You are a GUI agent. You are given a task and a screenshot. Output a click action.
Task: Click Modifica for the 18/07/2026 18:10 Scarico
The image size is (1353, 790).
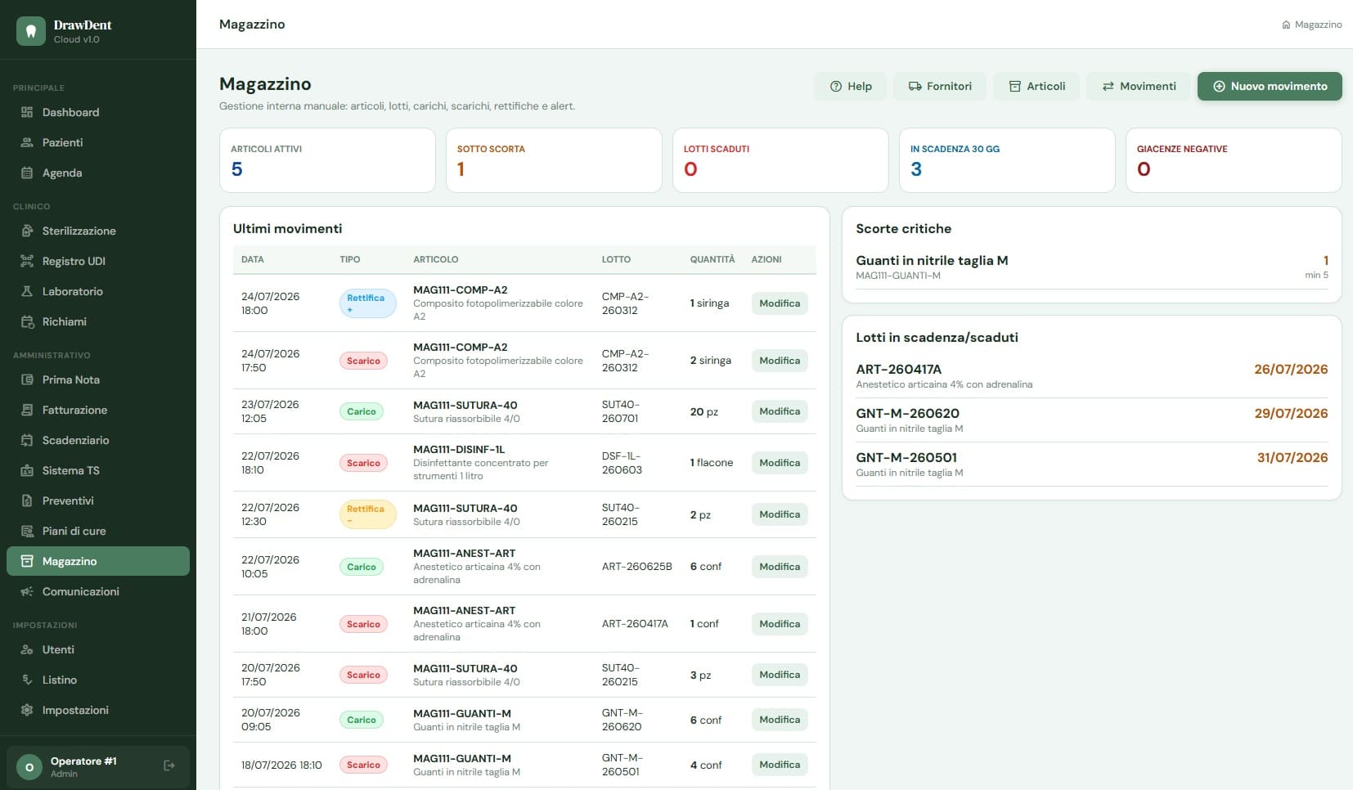[780, 765]
